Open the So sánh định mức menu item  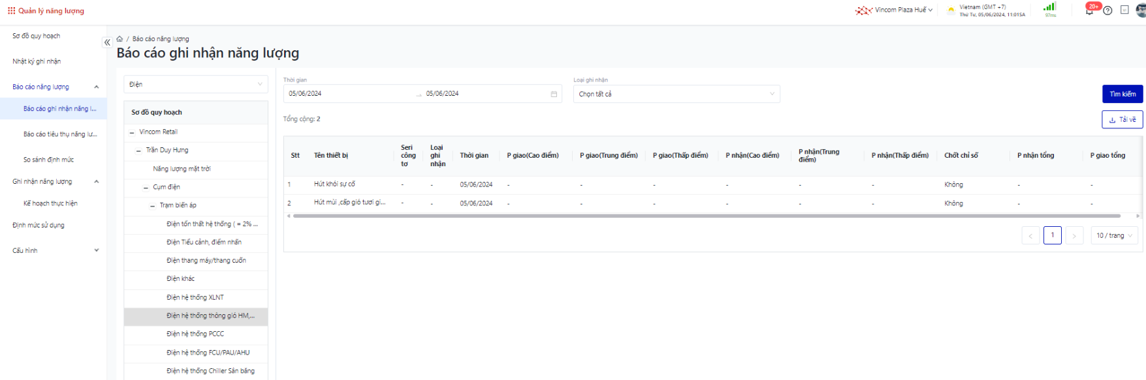point(48,160)
